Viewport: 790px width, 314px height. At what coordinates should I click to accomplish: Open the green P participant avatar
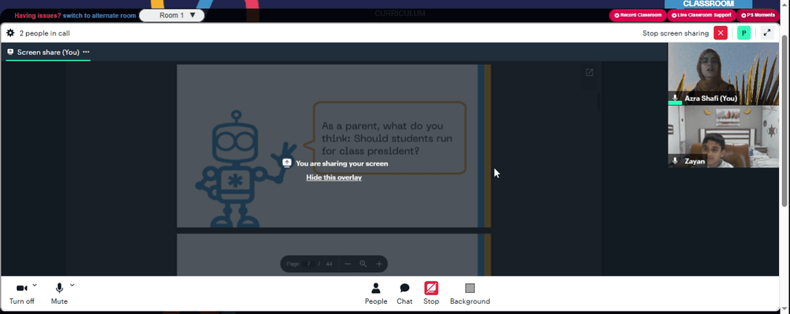pyautogui.click(x=743, y=33)
